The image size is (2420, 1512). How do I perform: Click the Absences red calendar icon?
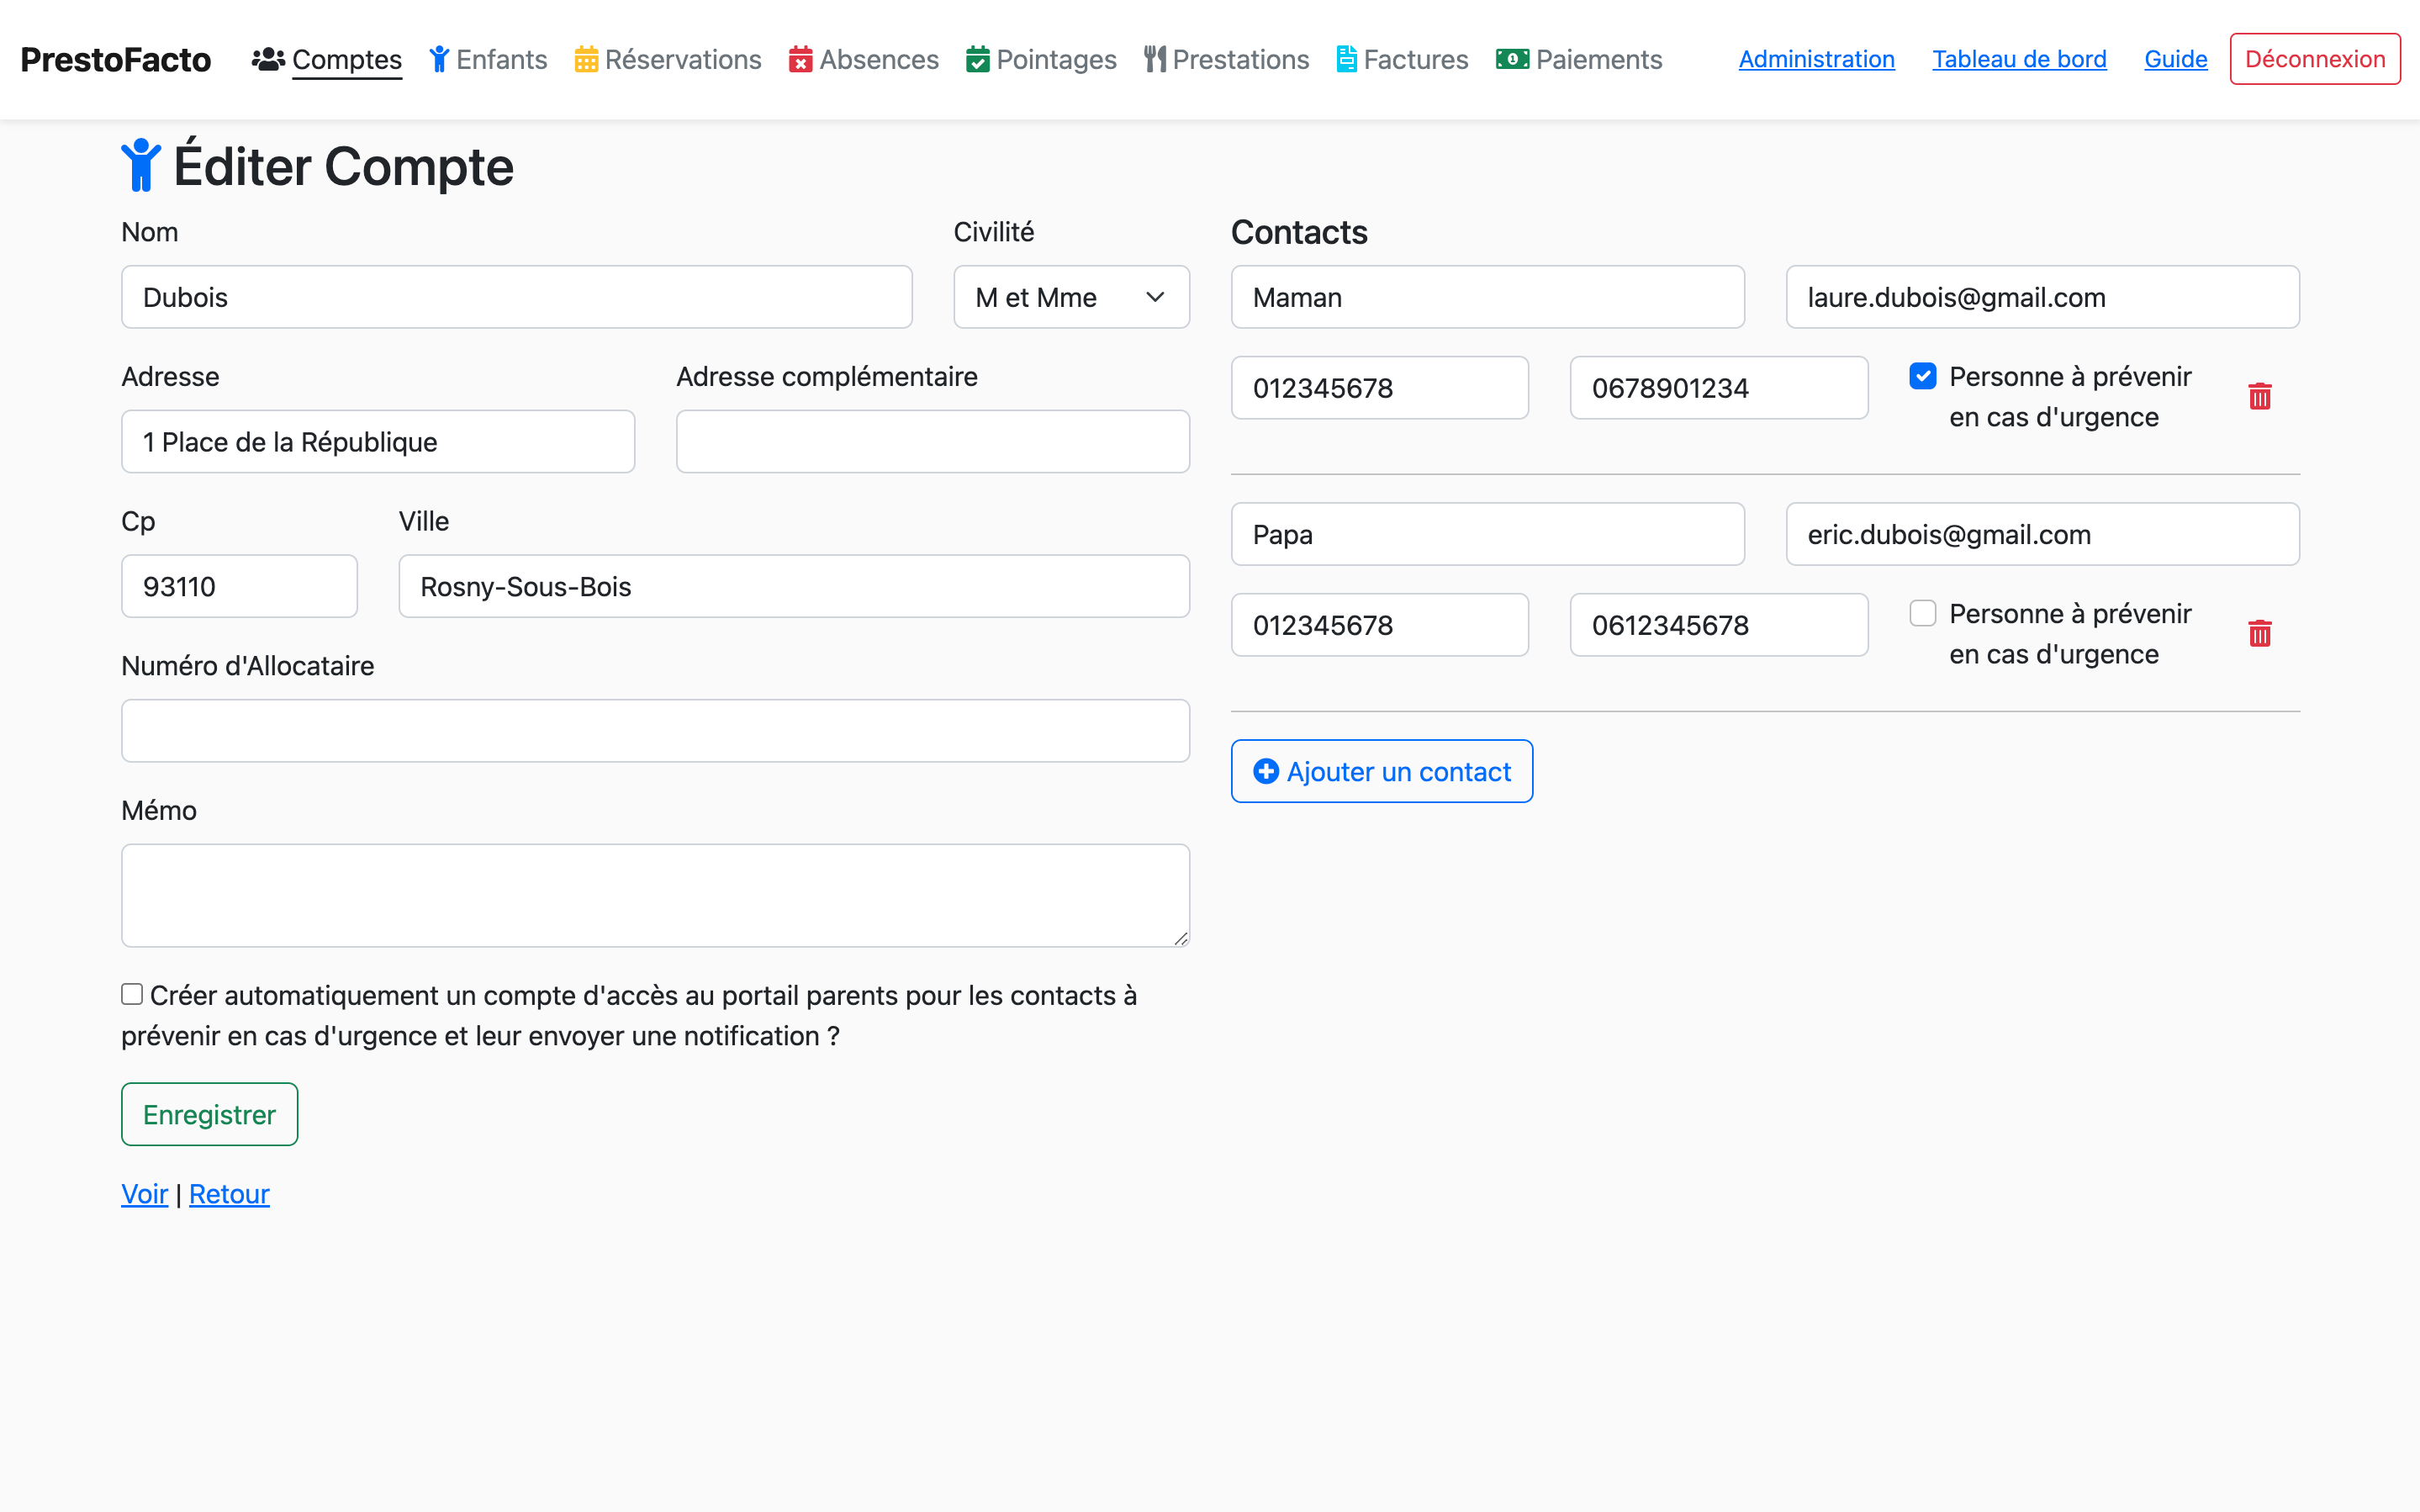pyautogui.click(x=800, y=59)
